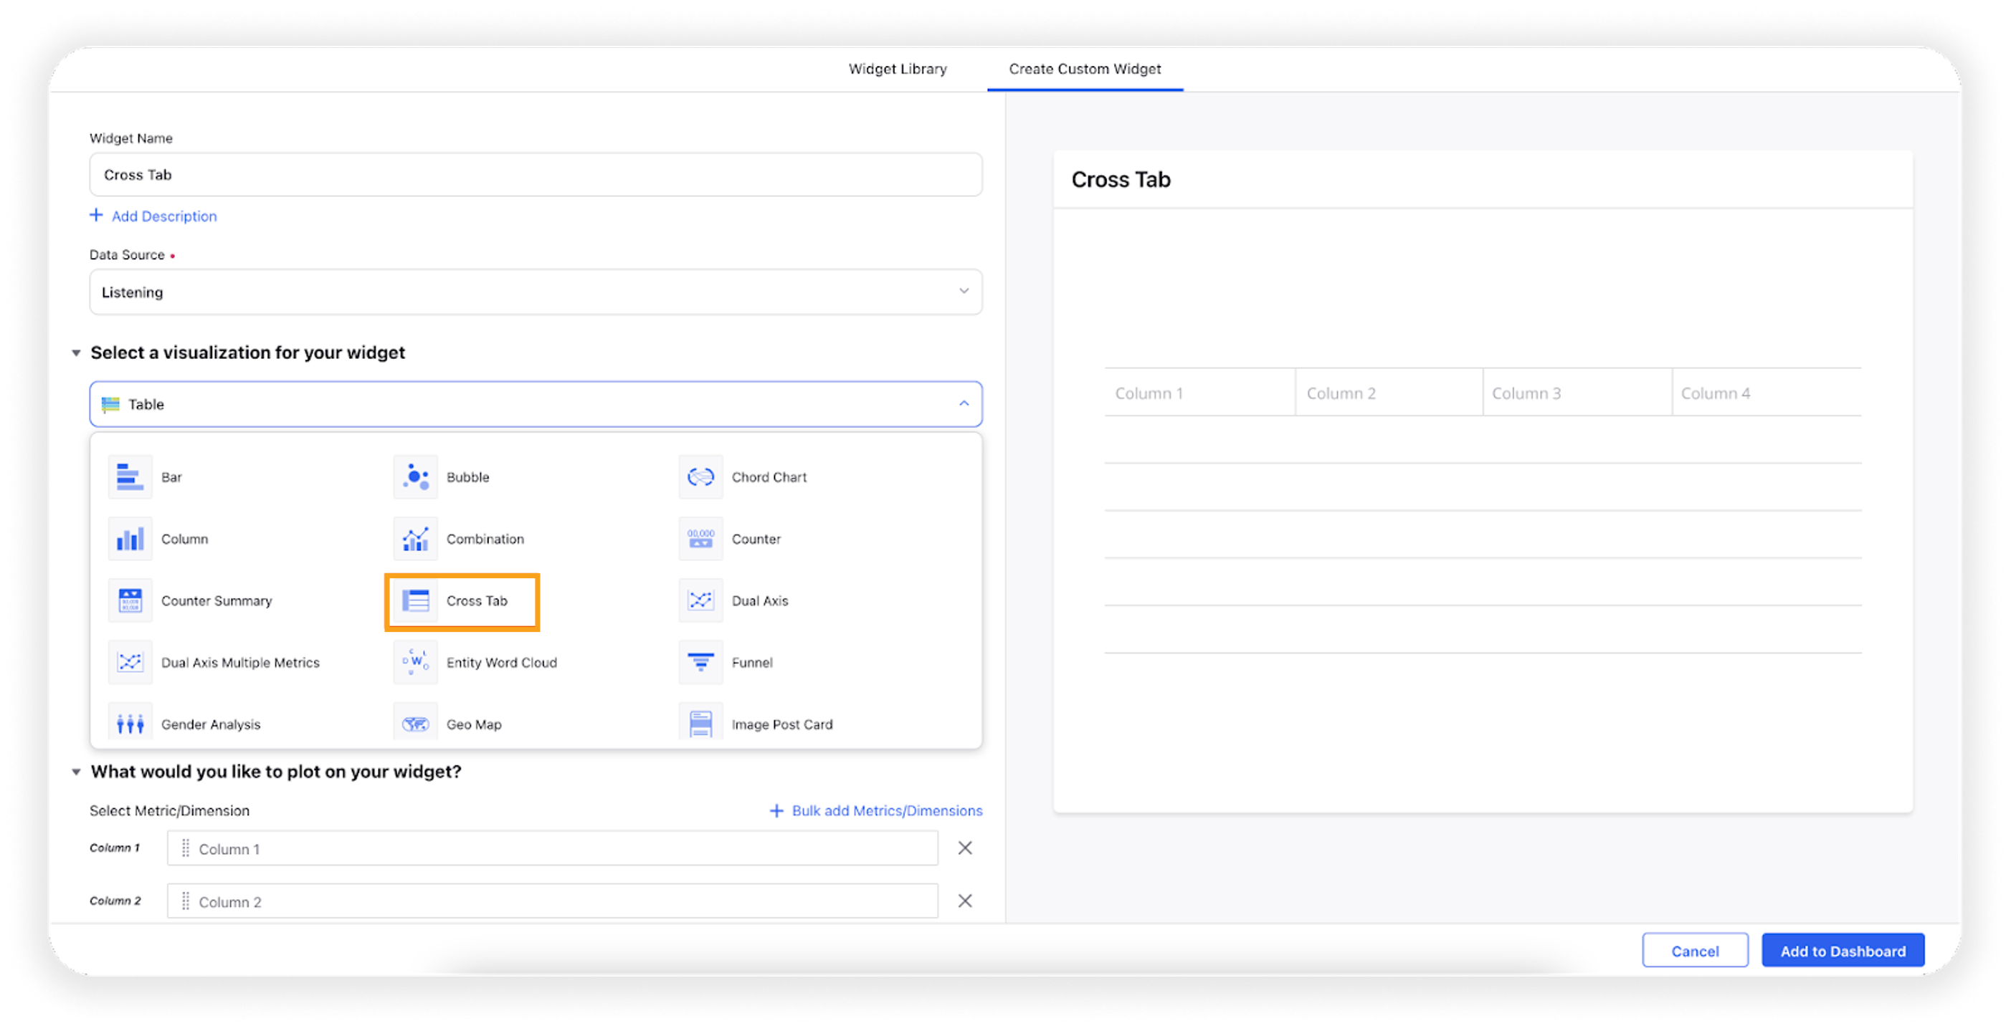This screenshot has height=1031, width=2011.
Task: Select Dual Axis Multiple Metrics label
Action: (240, 662)
